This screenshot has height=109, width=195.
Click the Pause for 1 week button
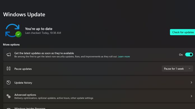click(x=174, y=69)
